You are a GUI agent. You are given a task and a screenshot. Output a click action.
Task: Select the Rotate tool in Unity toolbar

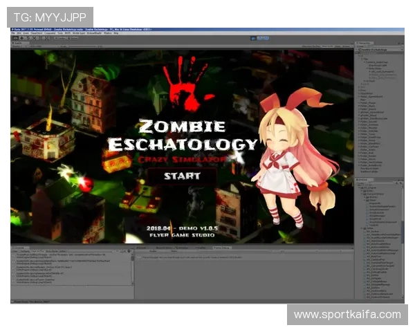[28, 38]
